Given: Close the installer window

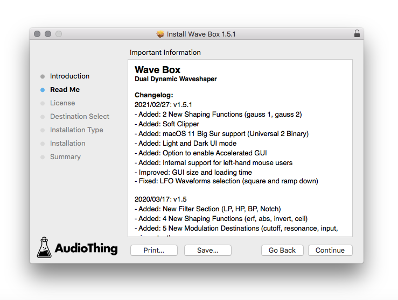Looking at the screenshot, I should 37,34.
